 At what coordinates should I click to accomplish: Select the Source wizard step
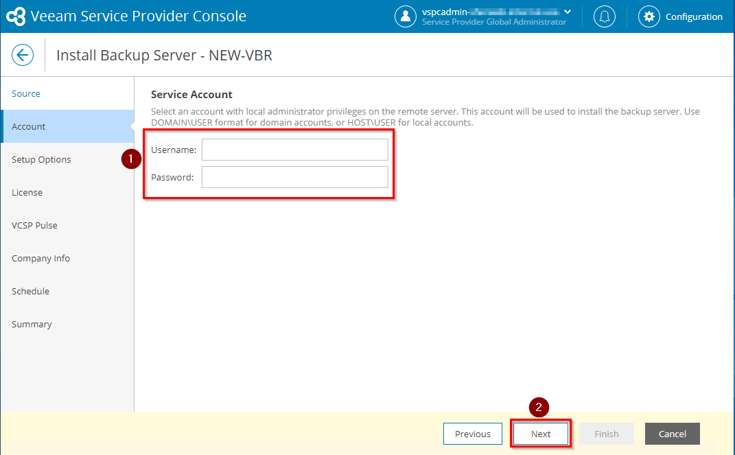(67, 94)
